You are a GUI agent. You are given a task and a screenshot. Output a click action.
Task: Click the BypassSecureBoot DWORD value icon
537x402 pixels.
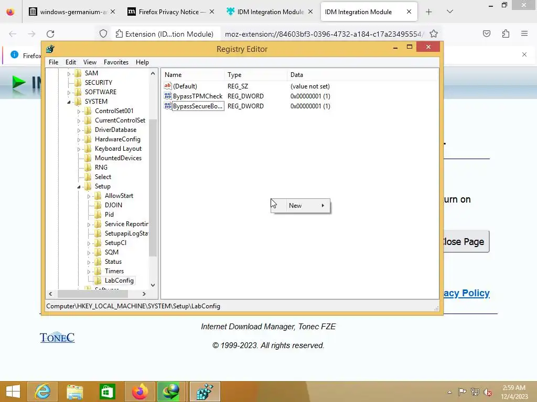(168, 106)
